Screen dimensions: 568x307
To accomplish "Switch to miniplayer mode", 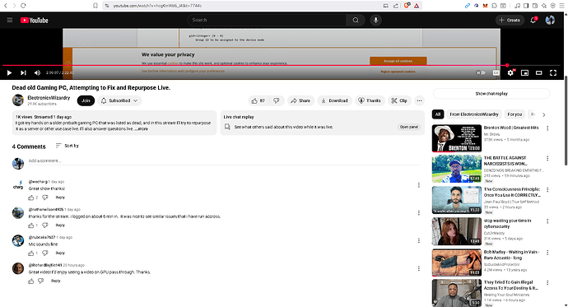I will 524,72.
